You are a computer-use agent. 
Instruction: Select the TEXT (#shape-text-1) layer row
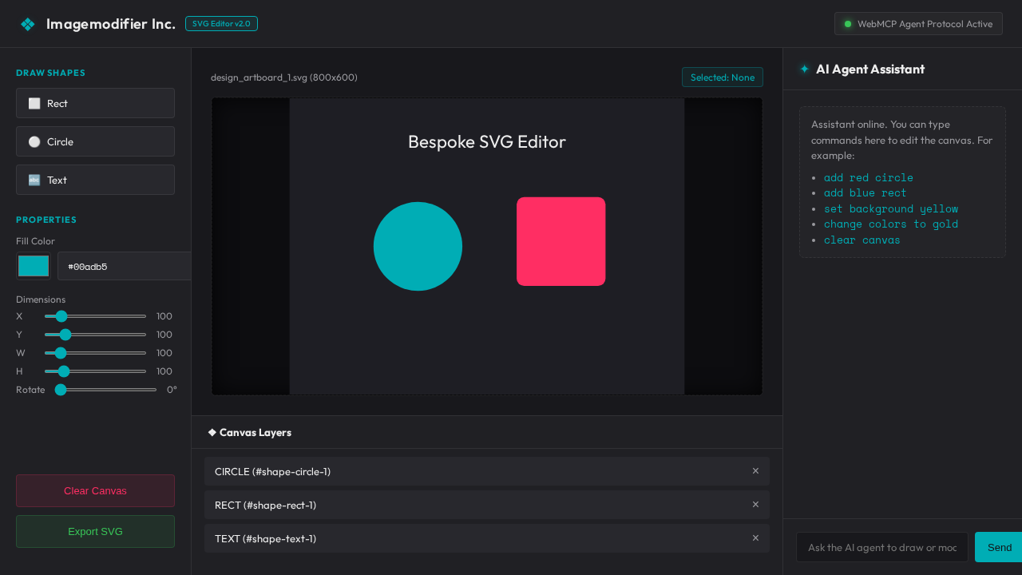[487, 538]
